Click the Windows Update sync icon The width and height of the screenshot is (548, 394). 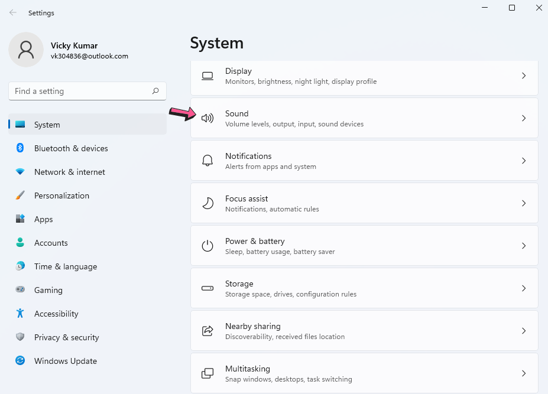(x=20, y=360)
